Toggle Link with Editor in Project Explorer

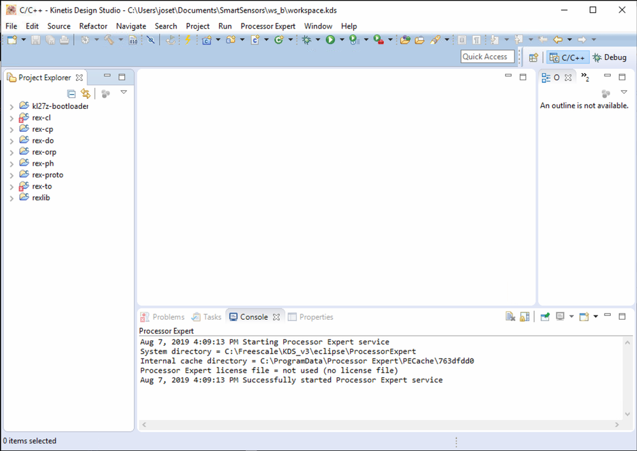click(x=85, y=94)
